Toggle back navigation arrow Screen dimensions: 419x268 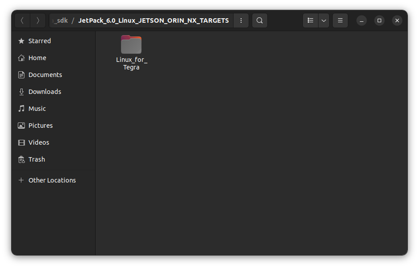pyautogui.click(x=22, y=20)
